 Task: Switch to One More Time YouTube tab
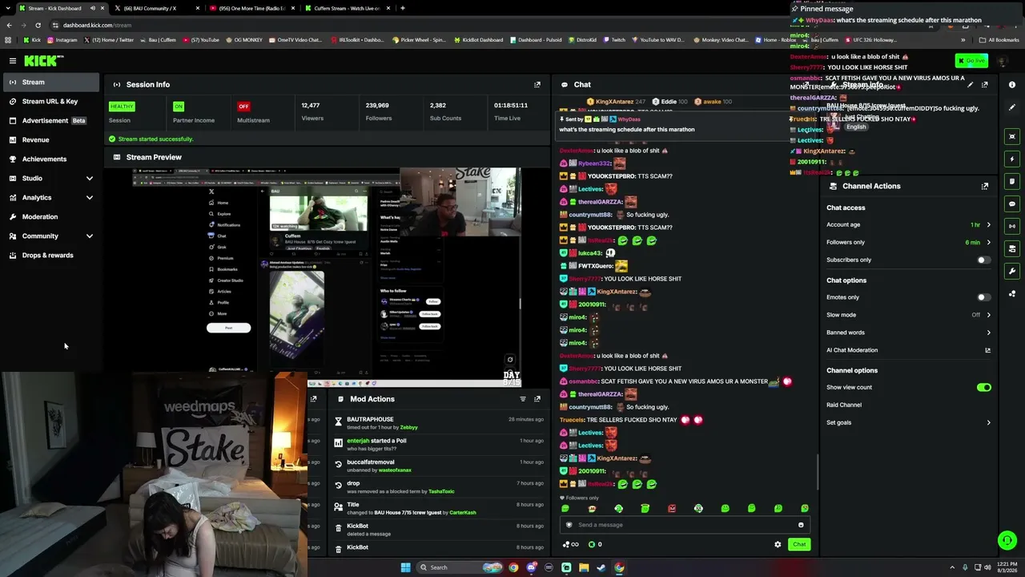tap(251, 8)
